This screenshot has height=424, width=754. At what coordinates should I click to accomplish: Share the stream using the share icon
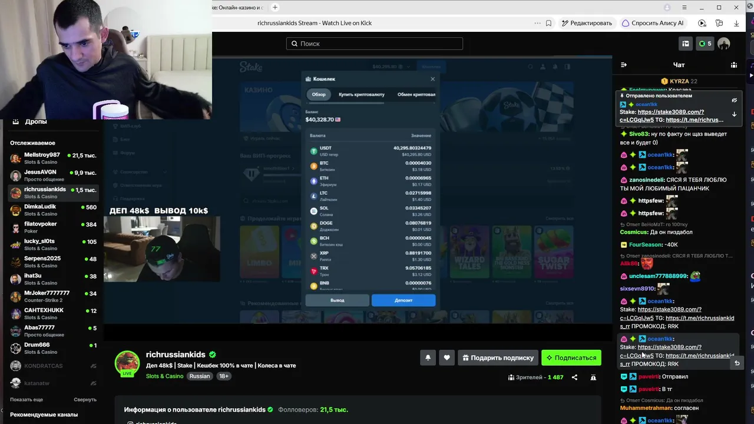coord(574,377)
